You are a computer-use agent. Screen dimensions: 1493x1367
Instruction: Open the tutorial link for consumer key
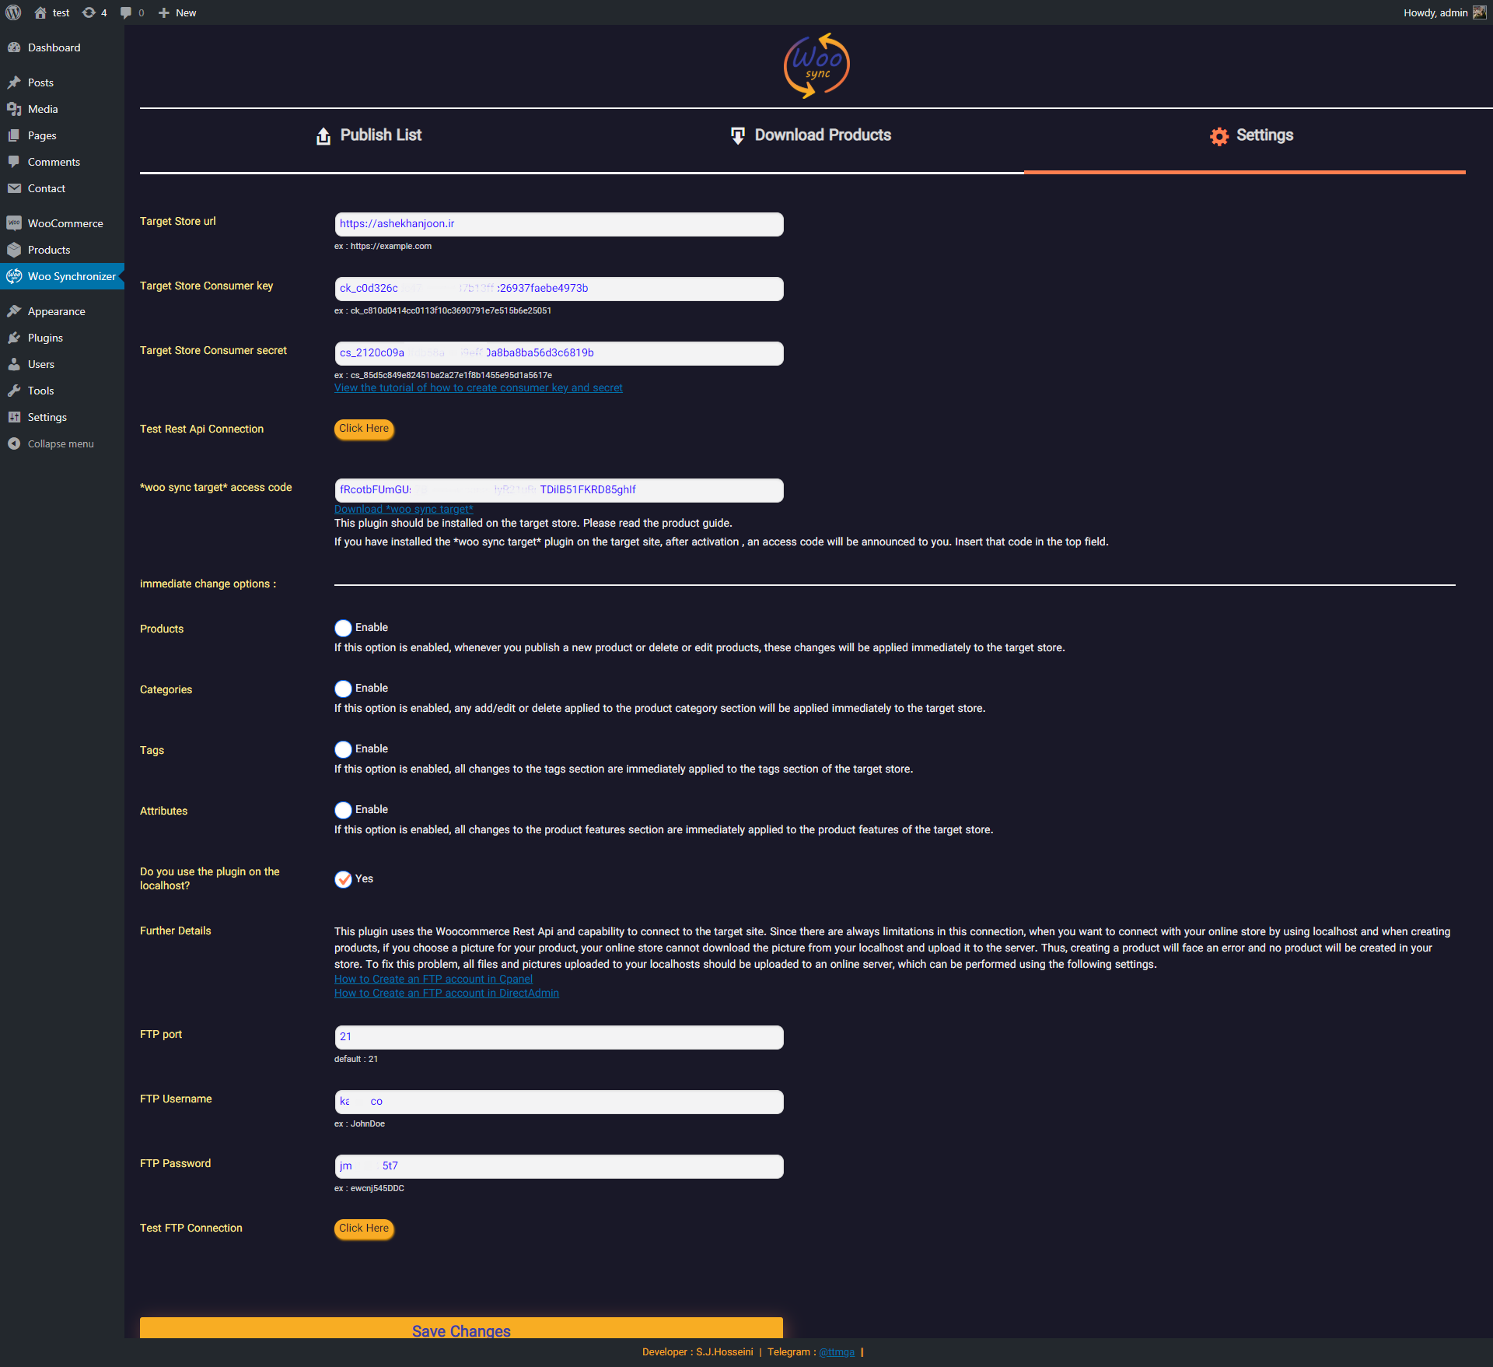point(476,387)
